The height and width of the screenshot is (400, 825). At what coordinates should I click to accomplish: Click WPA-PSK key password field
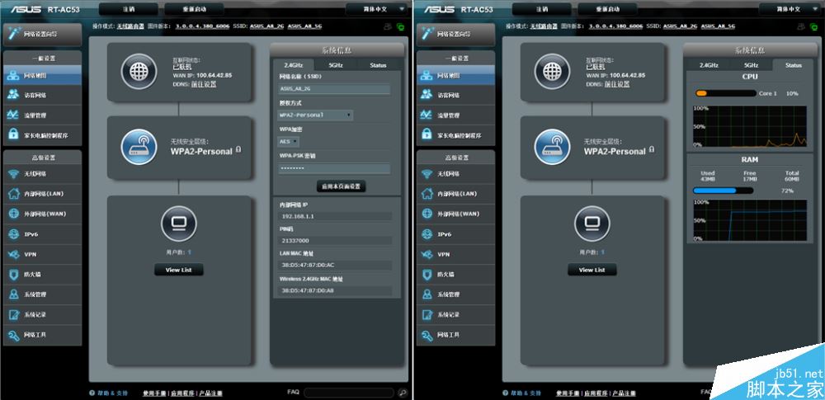[x=334, y=168]
